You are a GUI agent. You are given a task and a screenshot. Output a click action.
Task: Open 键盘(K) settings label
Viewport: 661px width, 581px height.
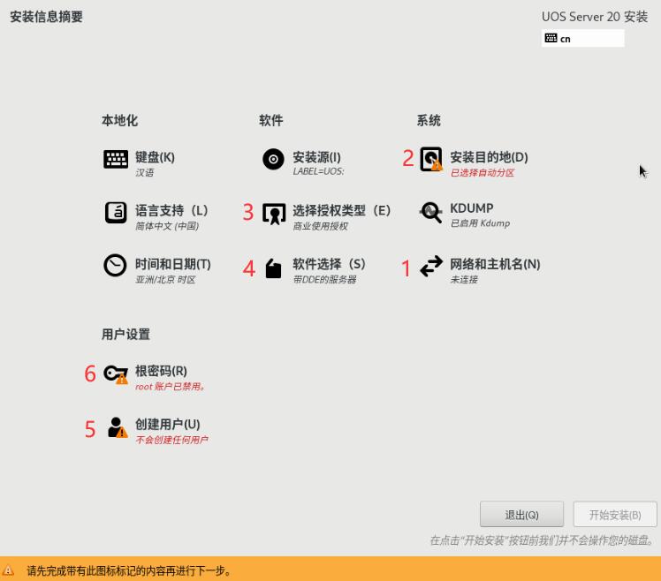coord(155,157)
